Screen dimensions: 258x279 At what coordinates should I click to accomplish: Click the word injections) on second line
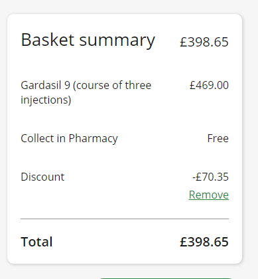click(x=46, y=100)
